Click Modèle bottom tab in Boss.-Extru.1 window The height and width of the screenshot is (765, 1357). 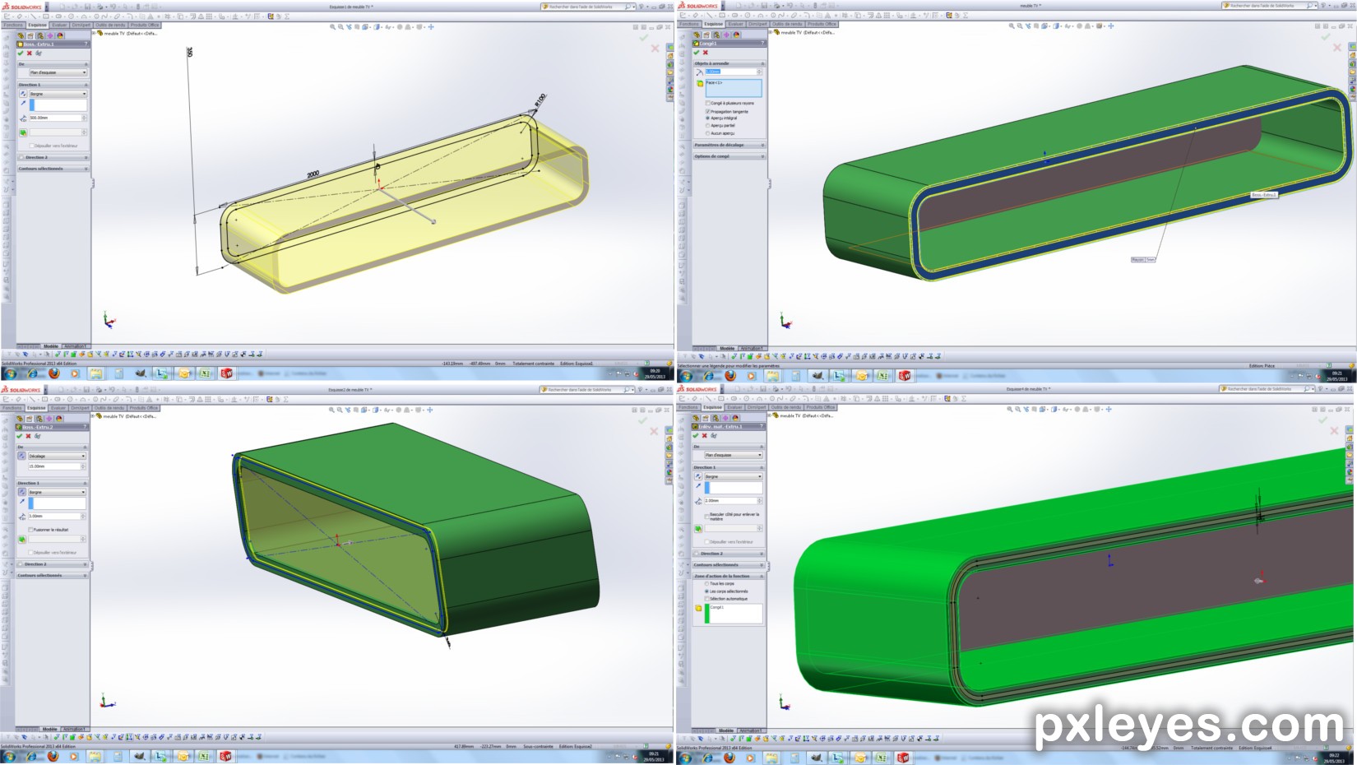click(x=51, y=346)
